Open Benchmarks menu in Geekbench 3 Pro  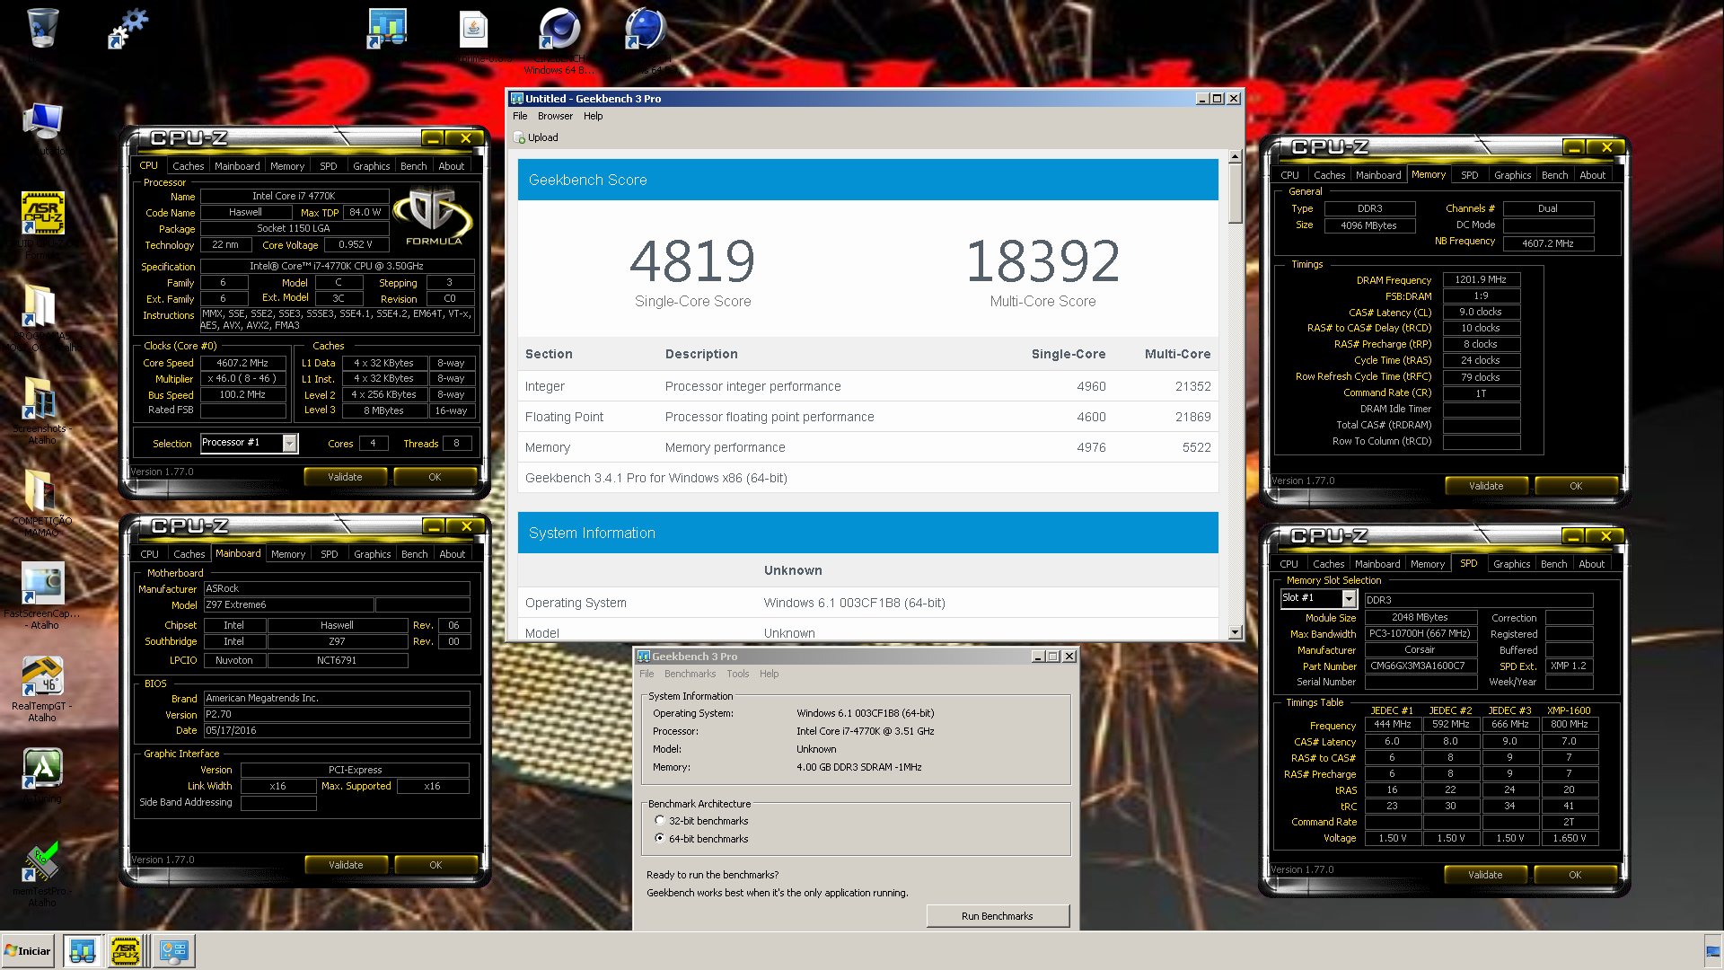click(690, 674)
